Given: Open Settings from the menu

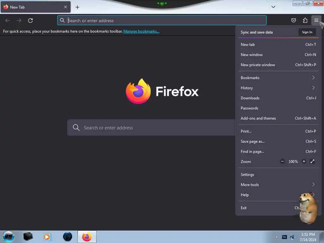Looking at the screenshot, I should [278, 175].
